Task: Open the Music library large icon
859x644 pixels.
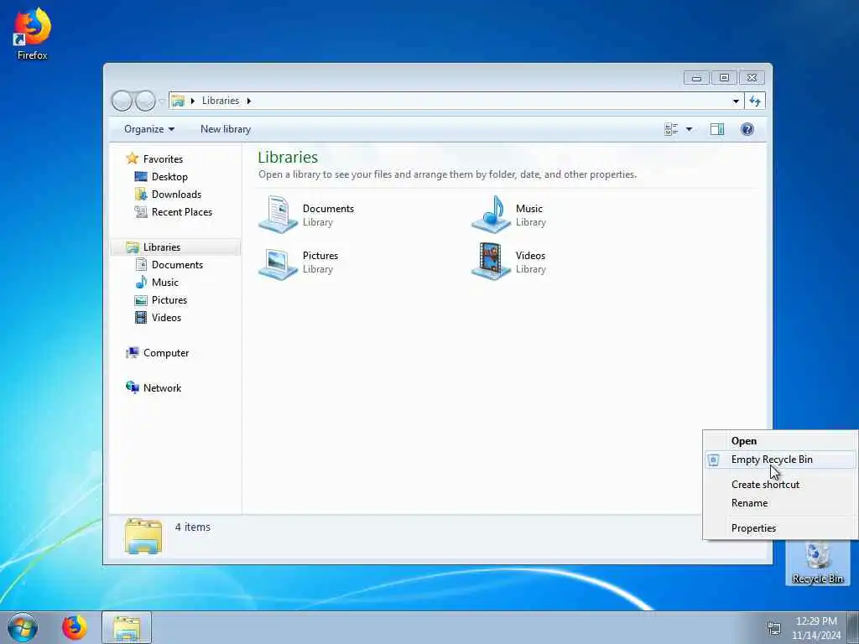Action: point(492,215)
